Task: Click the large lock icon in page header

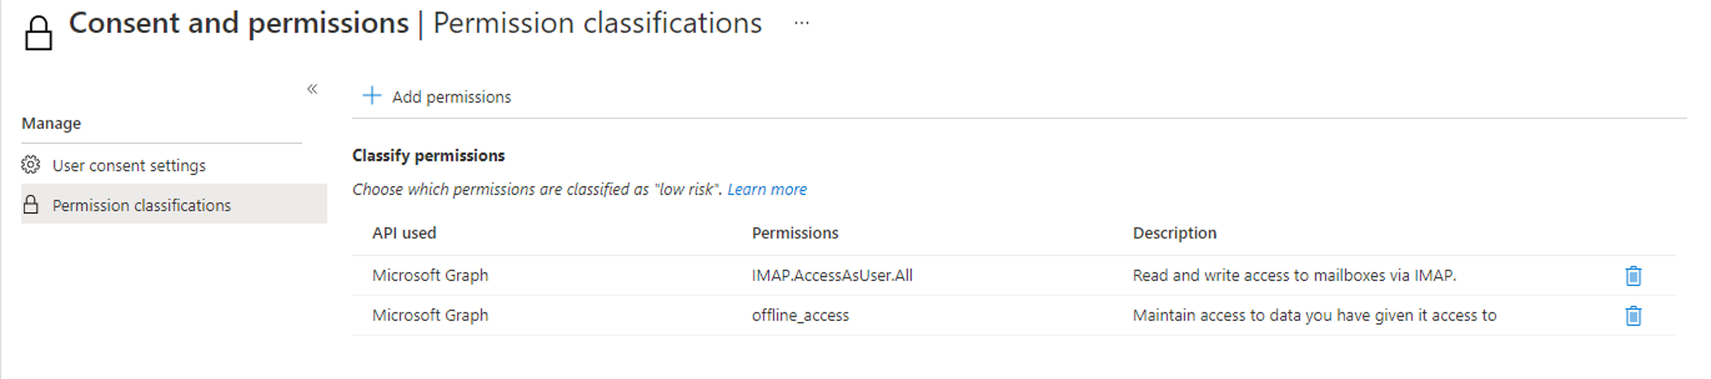Action: 39,33
